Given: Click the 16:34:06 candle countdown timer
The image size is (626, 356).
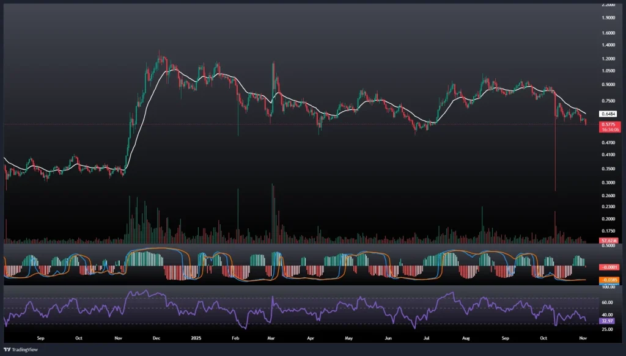Looking at the screenshot, I should 608,129.
